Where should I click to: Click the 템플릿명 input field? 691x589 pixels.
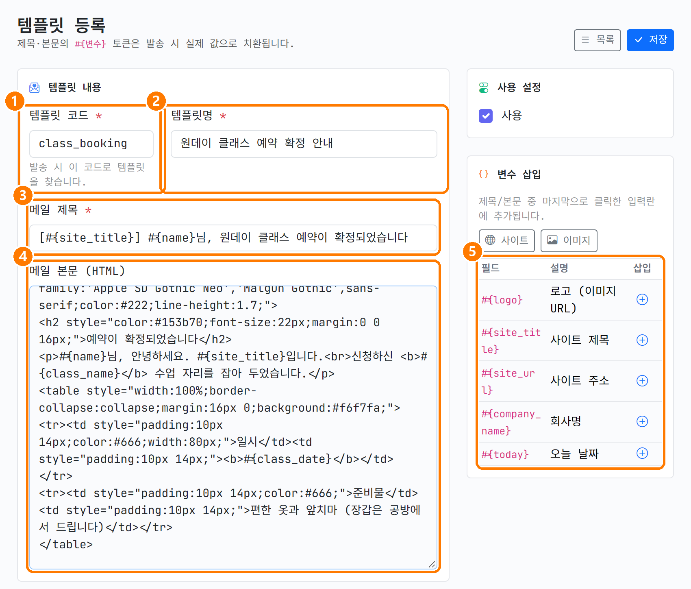point(304,144)
